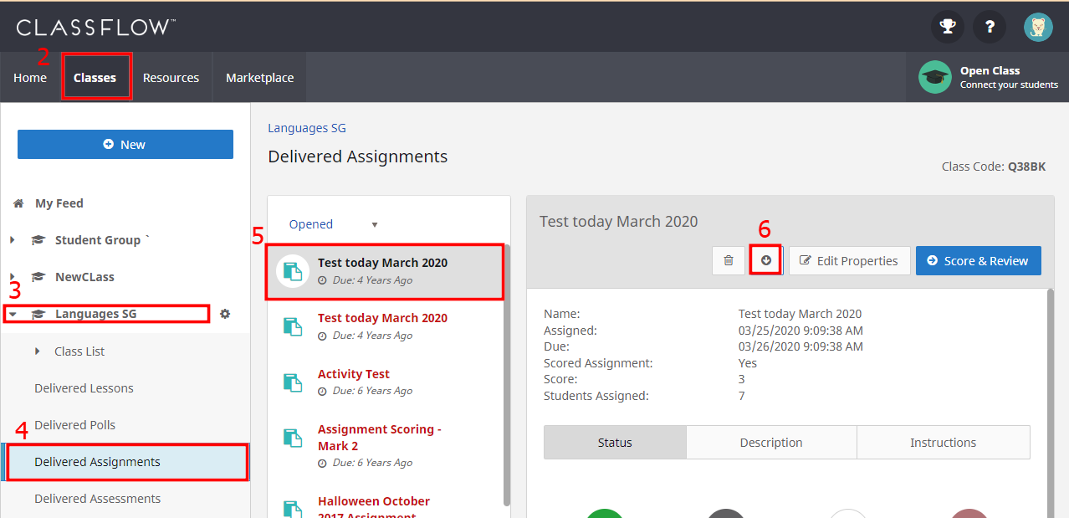Click the Open Class graduation cap icon

pyautogui.click(x=934, y=76)
